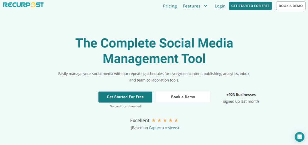Image resolution: width=308 pixels, height=145 pixels.
Task: Click the five-star rating icons
Action: click(165, 120)
